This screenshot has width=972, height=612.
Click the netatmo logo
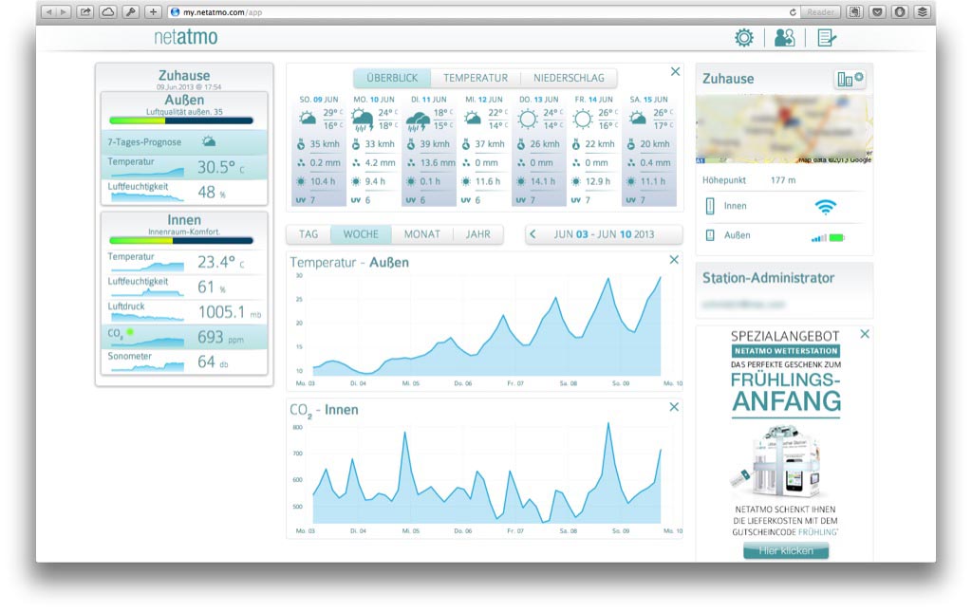186,37
